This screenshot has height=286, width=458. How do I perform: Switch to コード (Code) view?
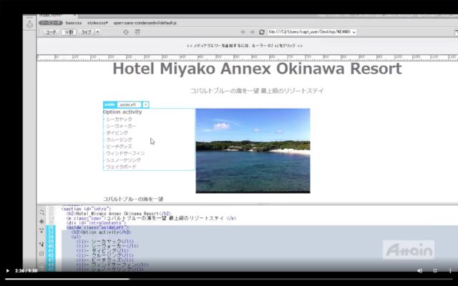click(51, 32)
